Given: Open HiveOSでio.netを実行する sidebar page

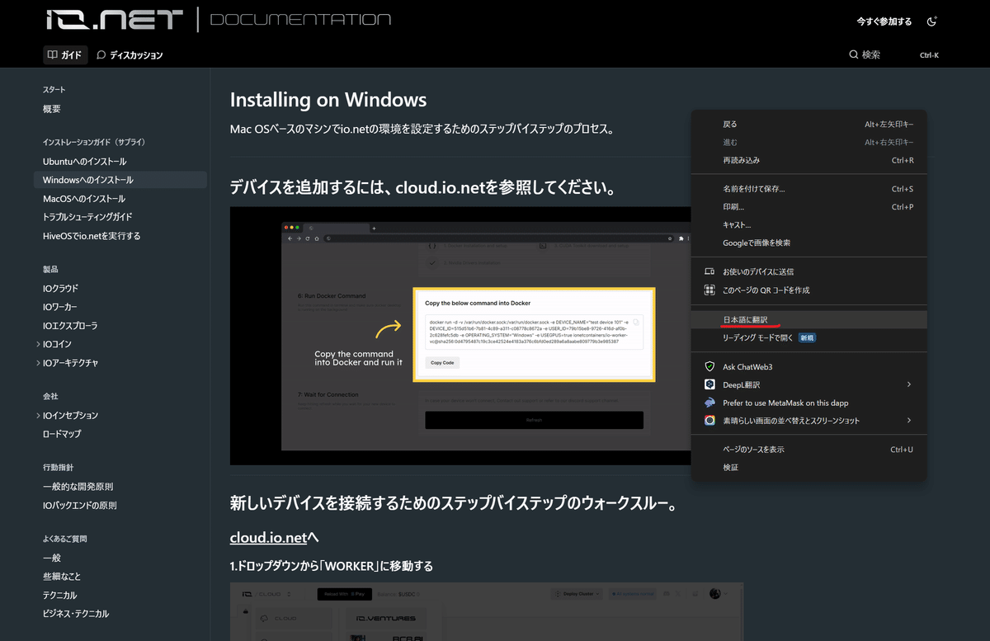Looking at the screenshot, I should pyautogui.click(x=92, y=236).
